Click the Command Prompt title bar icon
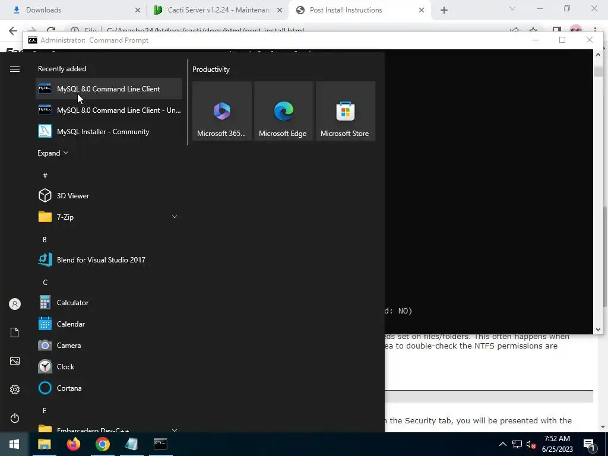Viewport: 608px width, 456px height. pyautogui.click(x=33, y=40)
